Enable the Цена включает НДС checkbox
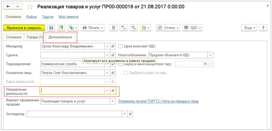The height and width of the screenshot is (131, 272). point(120,46)
